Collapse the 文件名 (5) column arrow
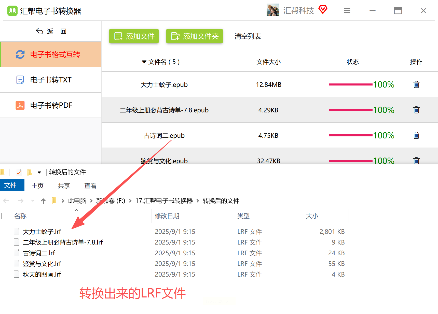Viewport: 438px width, 314px height. click(x=144, y=62)
